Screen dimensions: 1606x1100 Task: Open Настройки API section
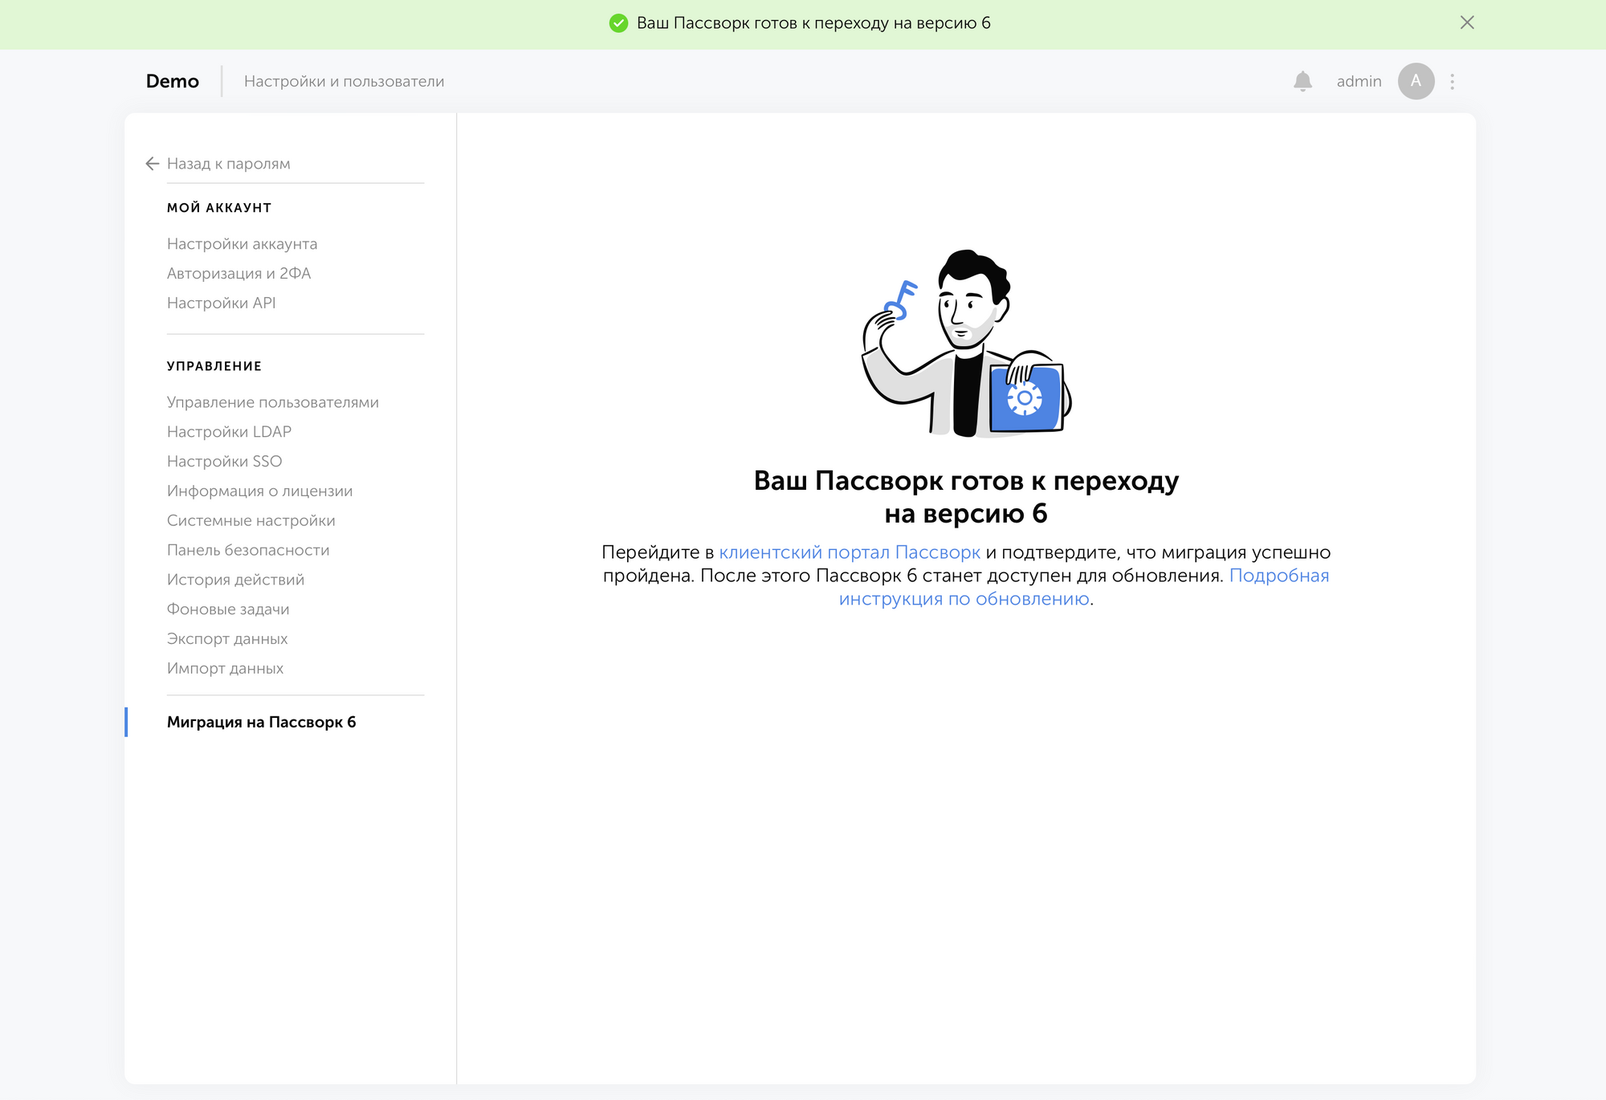(x=221, y=304)
